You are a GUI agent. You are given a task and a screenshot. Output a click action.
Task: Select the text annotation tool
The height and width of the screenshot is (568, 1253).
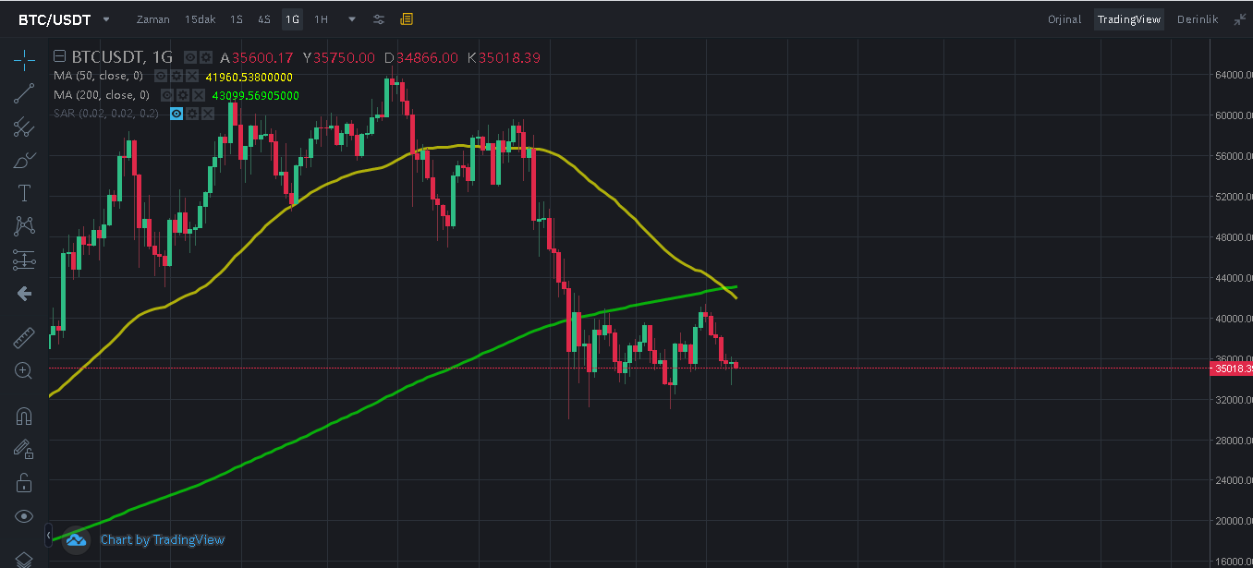click(24, 193)
